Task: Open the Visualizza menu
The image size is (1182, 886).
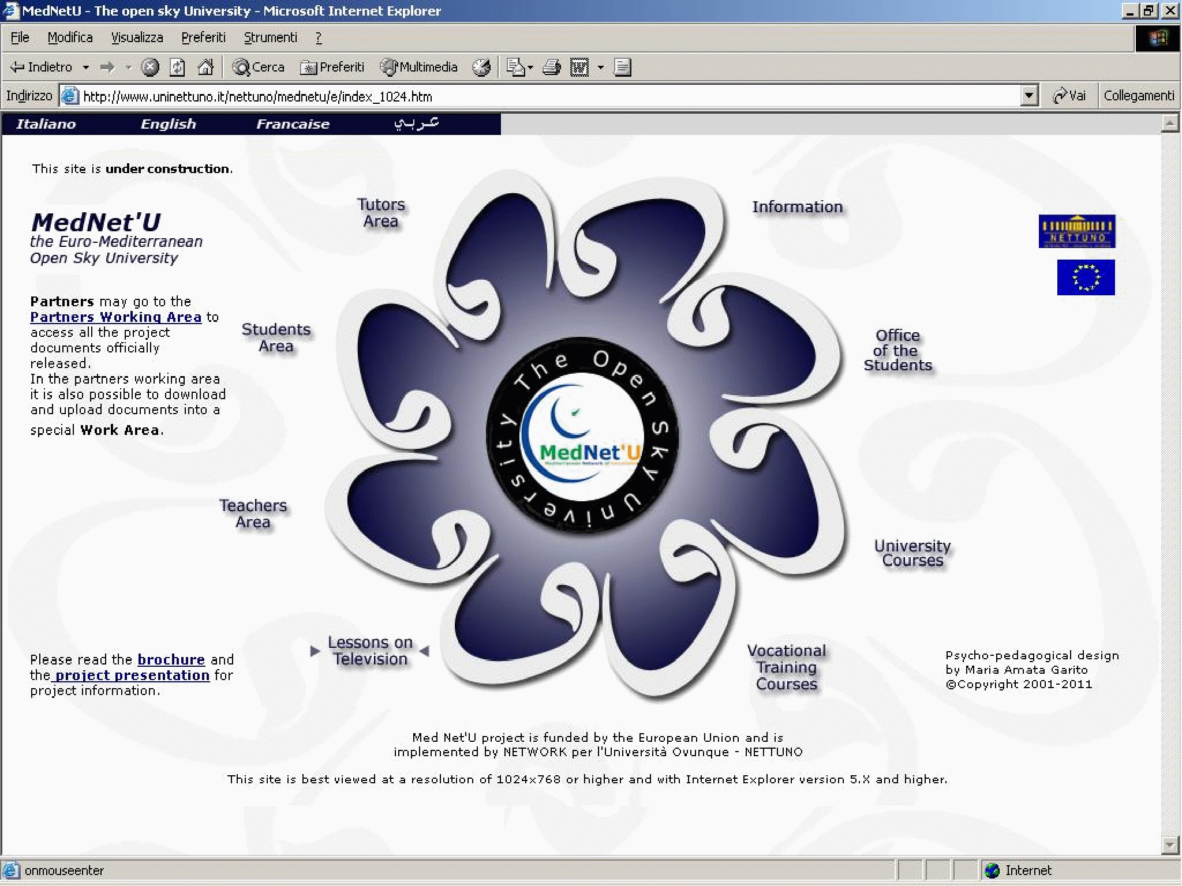Action: [137, 37]
